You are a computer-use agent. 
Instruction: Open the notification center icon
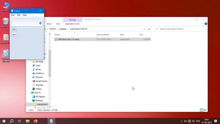216,121
